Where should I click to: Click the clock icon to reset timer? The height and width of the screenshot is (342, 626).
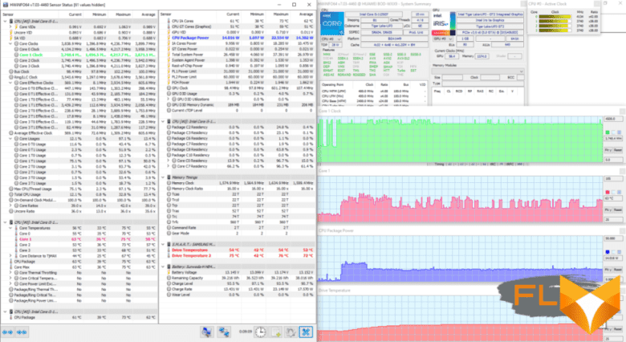click(261, 332)
